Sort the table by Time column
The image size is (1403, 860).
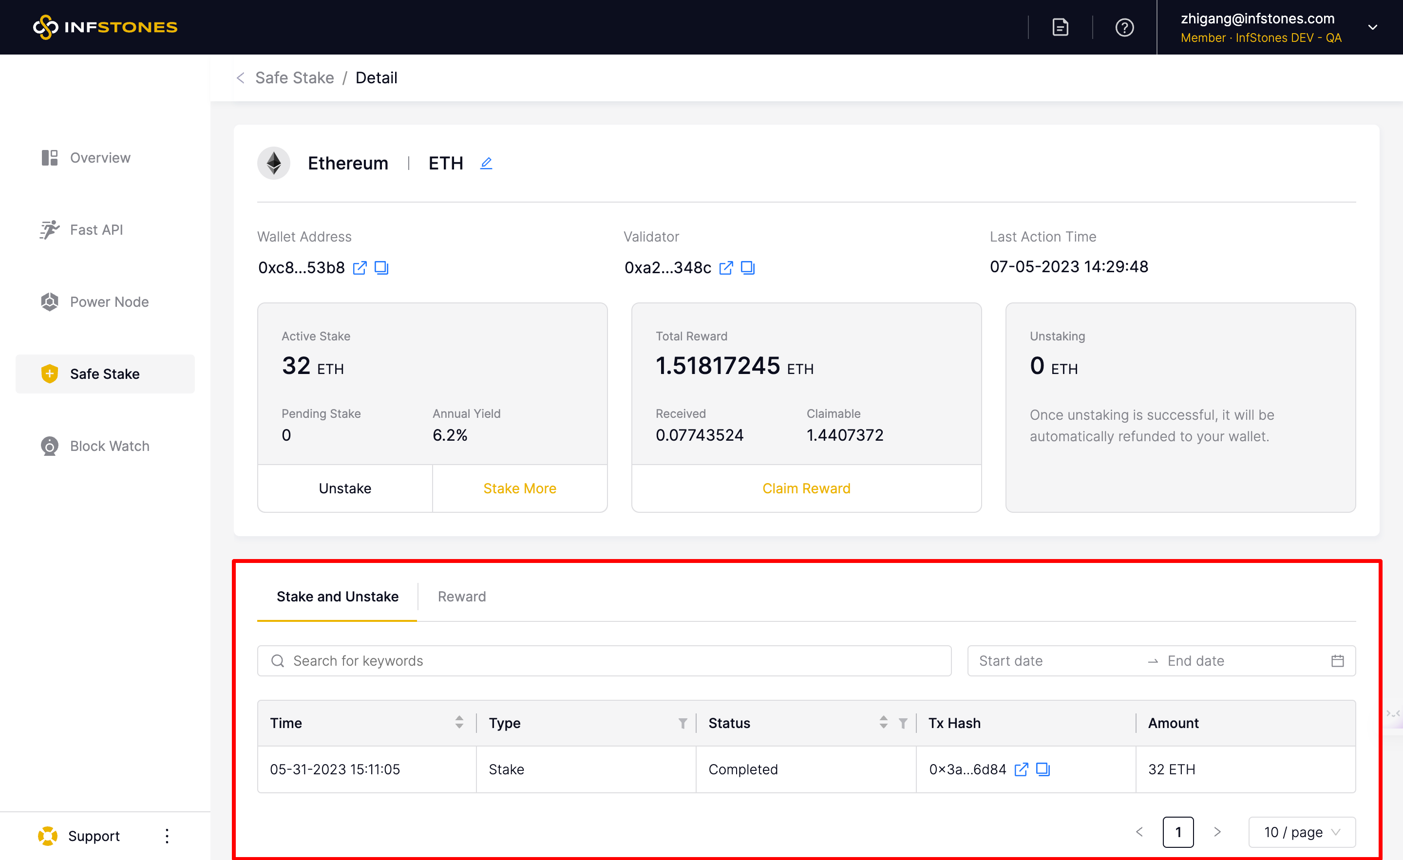click(x=459, y=722)
